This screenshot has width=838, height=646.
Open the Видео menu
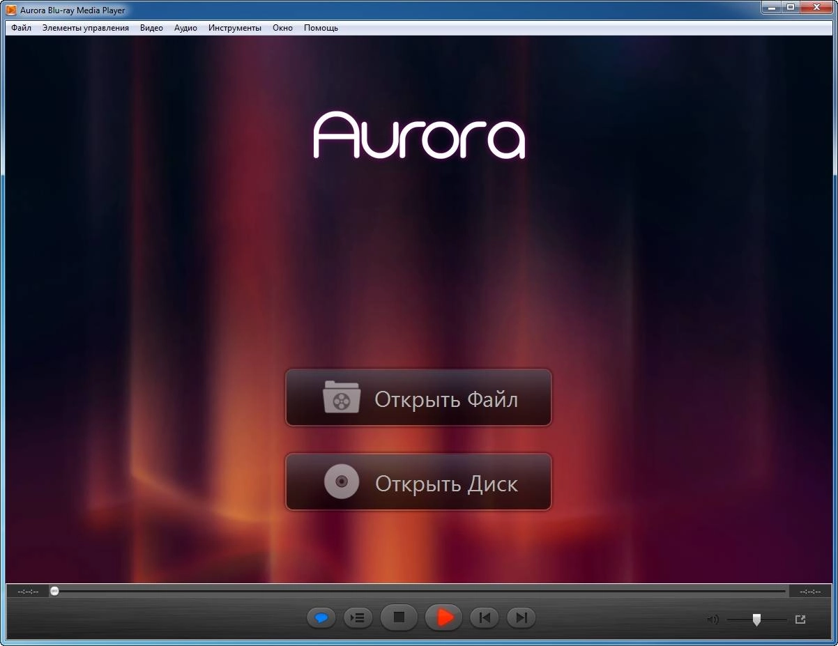(151, 28)
